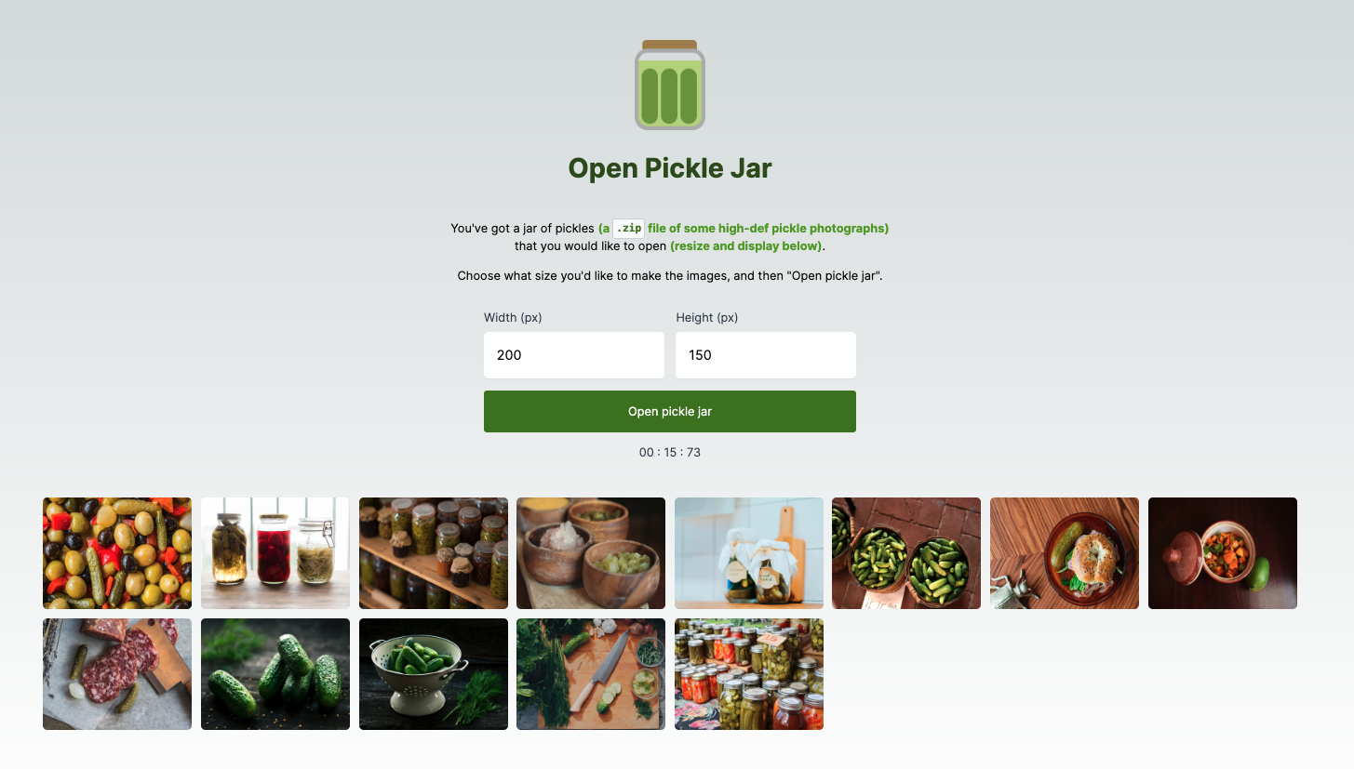Viewport: 1354px width, 769px height.
Task: Open the mixed olives and pickles thumbnail
Action: pyautogui.click(x=117, y=553)
